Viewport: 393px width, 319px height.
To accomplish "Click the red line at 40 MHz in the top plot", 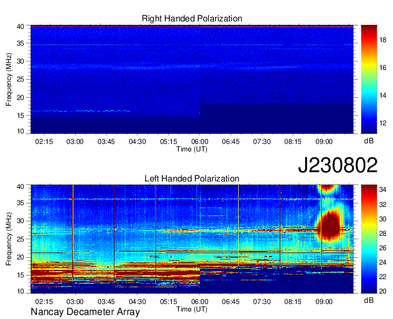I will pos(192,27).
